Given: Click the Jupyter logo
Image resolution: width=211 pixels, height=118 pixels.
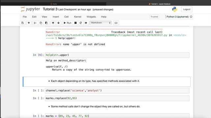Looking at the screenshot, I should [30, 9].
